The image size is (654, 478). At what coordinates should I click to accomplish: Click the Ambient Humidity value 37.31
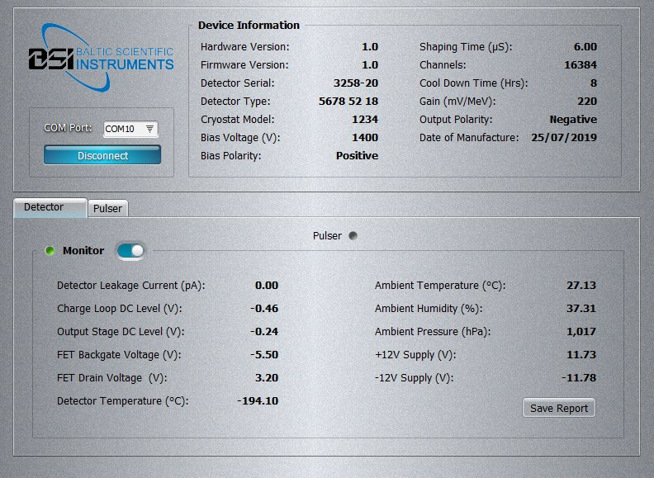(581, 309)
